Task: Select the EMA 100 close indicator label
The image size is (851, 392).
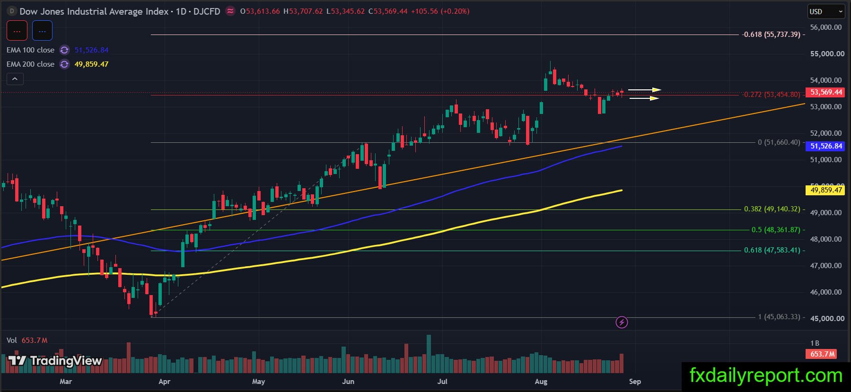Action: 30,50
